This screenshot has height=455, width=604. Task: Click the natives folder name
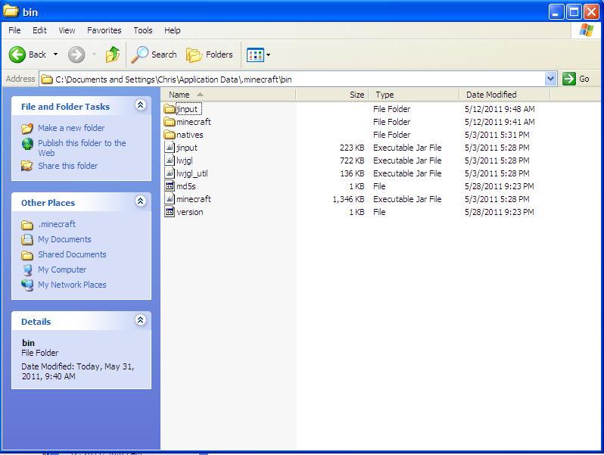click(189, 135)
